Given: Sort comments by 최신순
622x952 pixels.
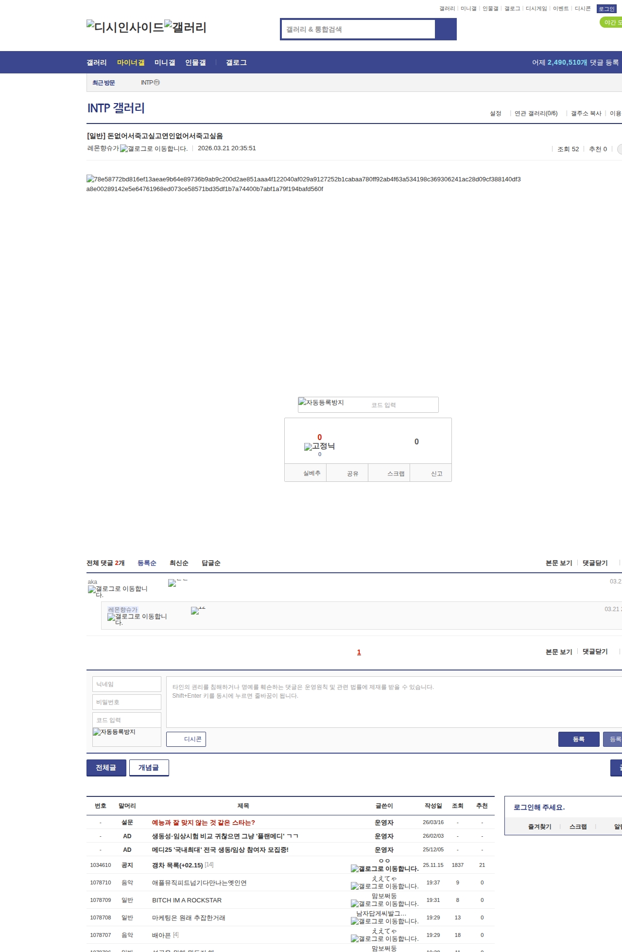Looking at the screenshot, I should point(179,563).
